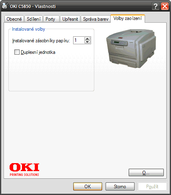This screenshot has height=195, width=171.
Task: Close the Vlastnosti dialog with red X
Action: click(x=165, y=6)
